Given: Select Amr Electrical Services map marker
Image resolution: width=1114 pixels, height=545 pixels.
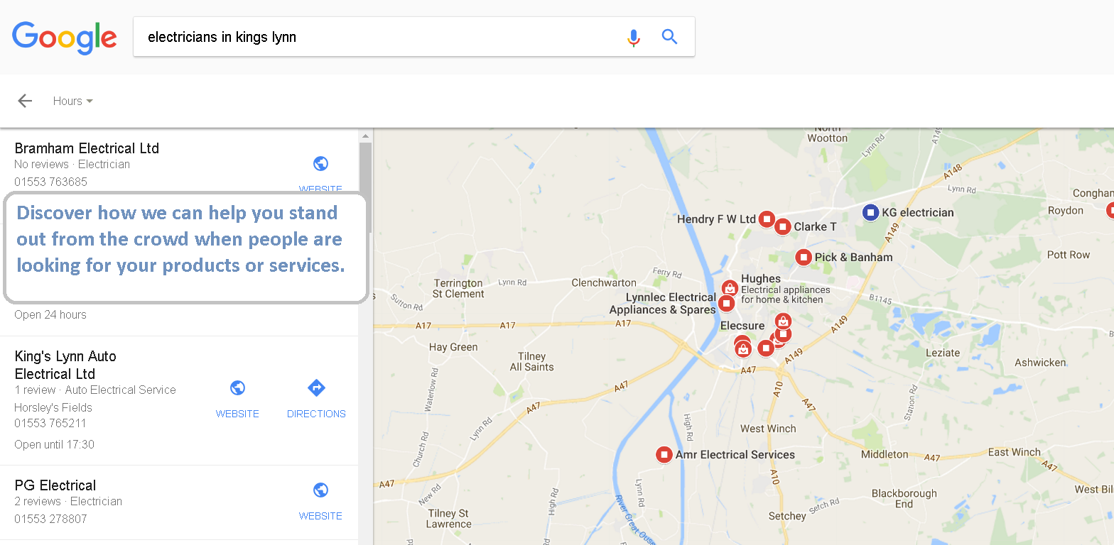Looking at the screenshot, I should coord(664,455).
